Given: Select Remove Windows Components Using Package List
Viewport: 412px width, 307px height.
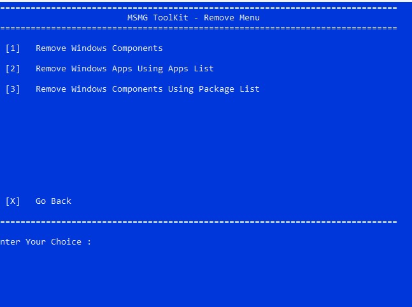Looking at the screenshot, I should 147,89.
